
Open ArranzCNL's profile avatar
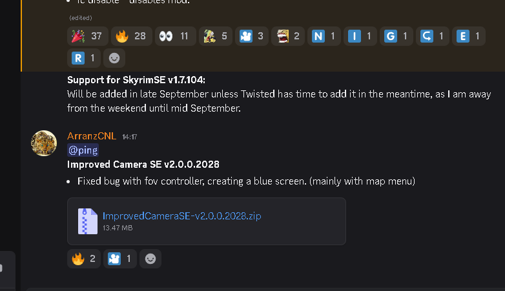44,143
